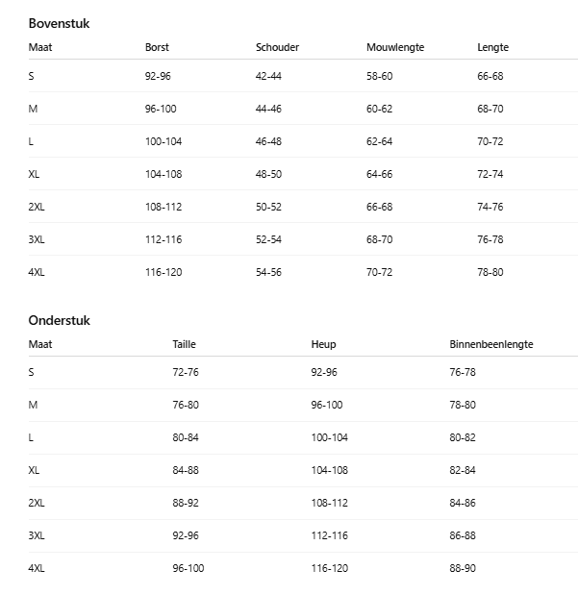
Task: Select Taille value 84-88 for size XL
Action: (186, 470)
